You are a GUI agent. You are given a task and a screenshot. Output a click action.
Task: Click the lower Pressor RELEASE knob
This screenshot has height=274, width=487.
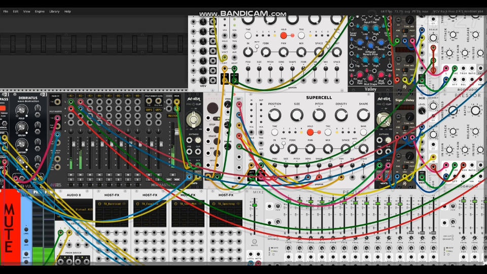pos(475,132)
